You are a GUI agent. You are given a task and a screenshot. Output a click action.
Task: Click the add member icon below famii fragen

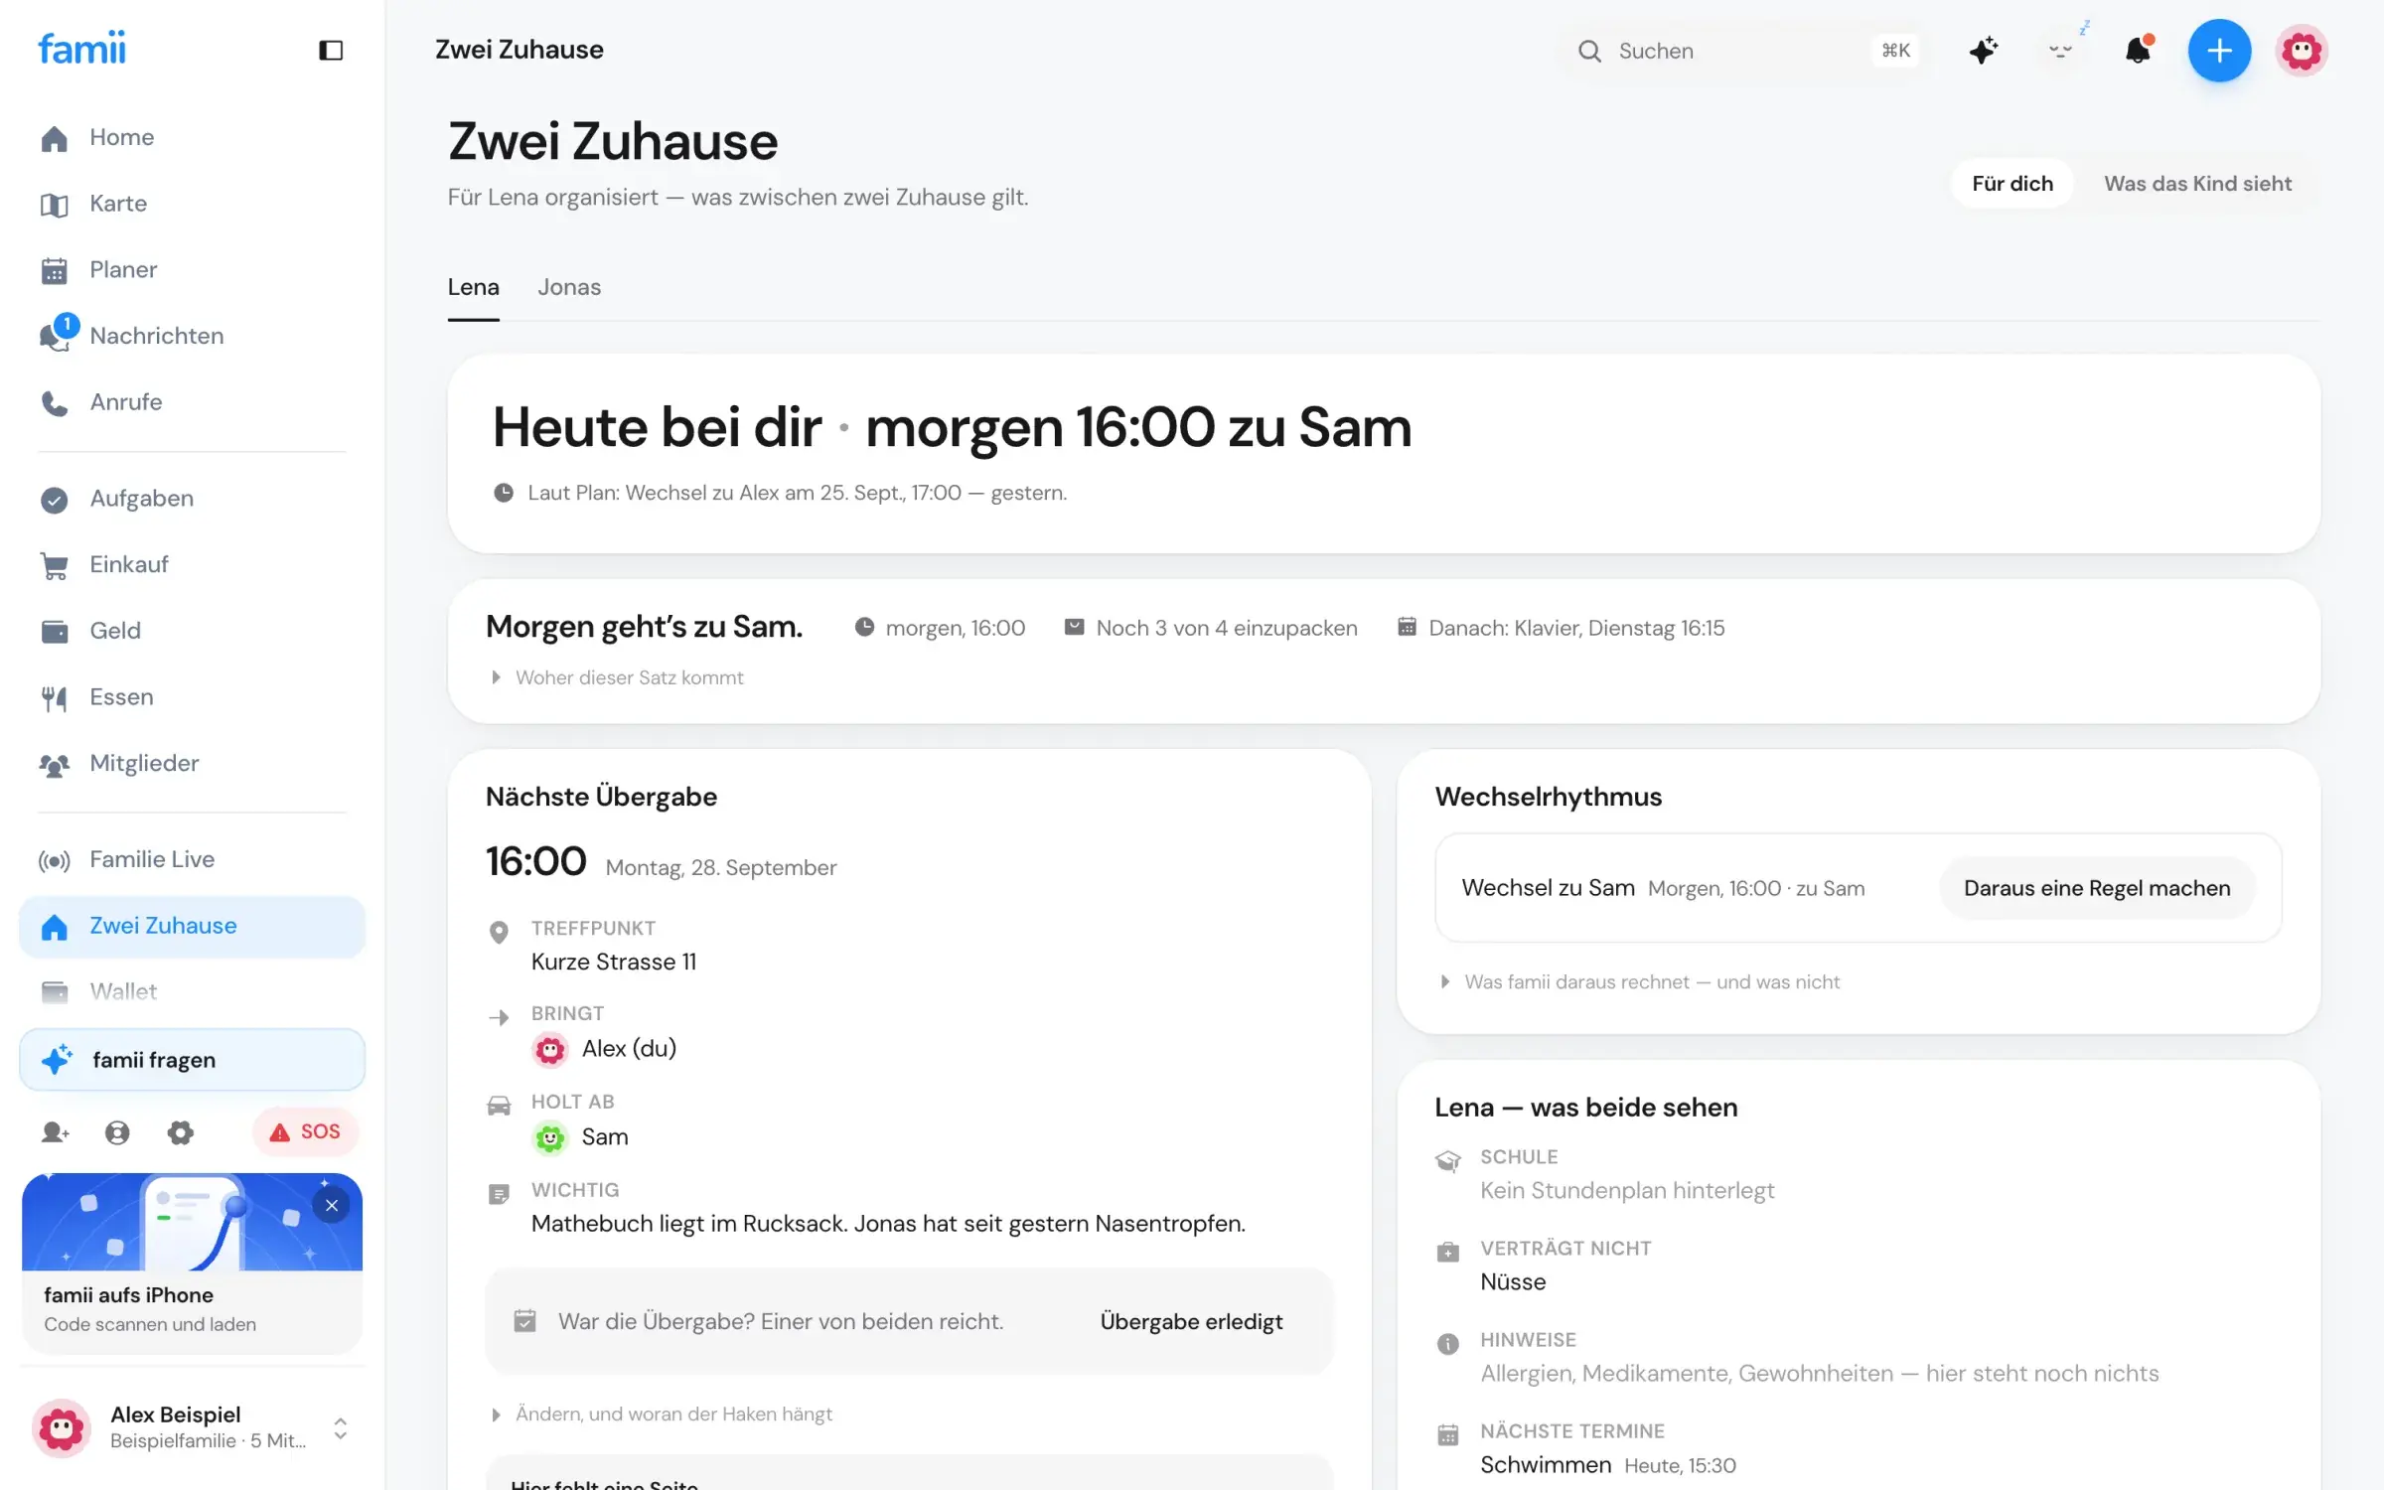coord(55,1132)
